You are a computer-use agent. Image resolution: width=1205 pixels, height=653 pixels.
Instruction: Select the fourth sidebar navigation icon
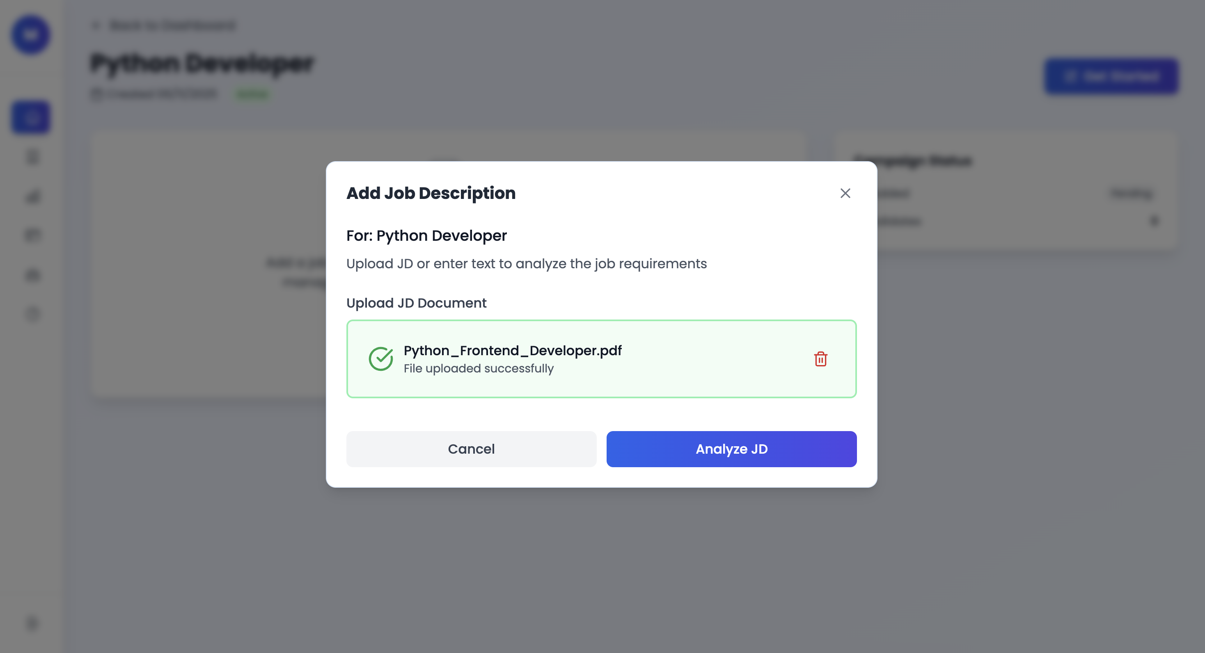pos(31,235)
